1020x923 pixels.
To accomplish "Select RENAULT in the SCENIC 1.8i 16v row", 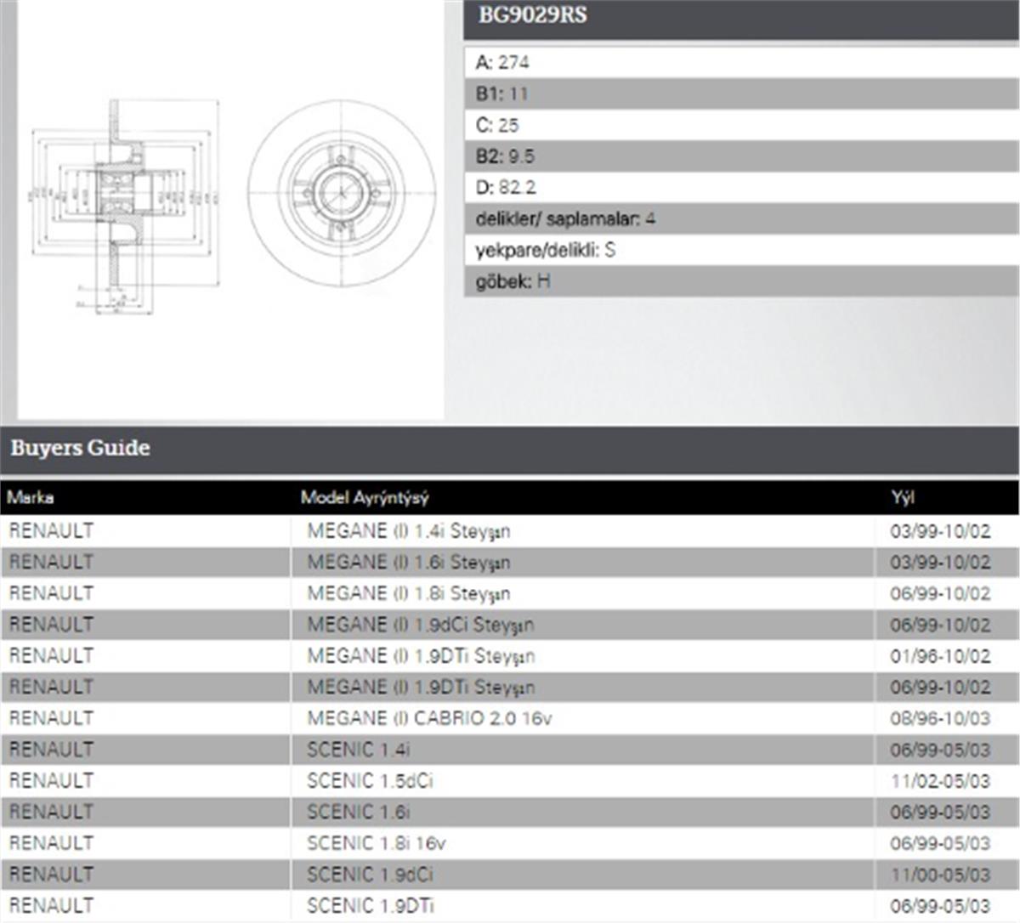I will [51, 843].
